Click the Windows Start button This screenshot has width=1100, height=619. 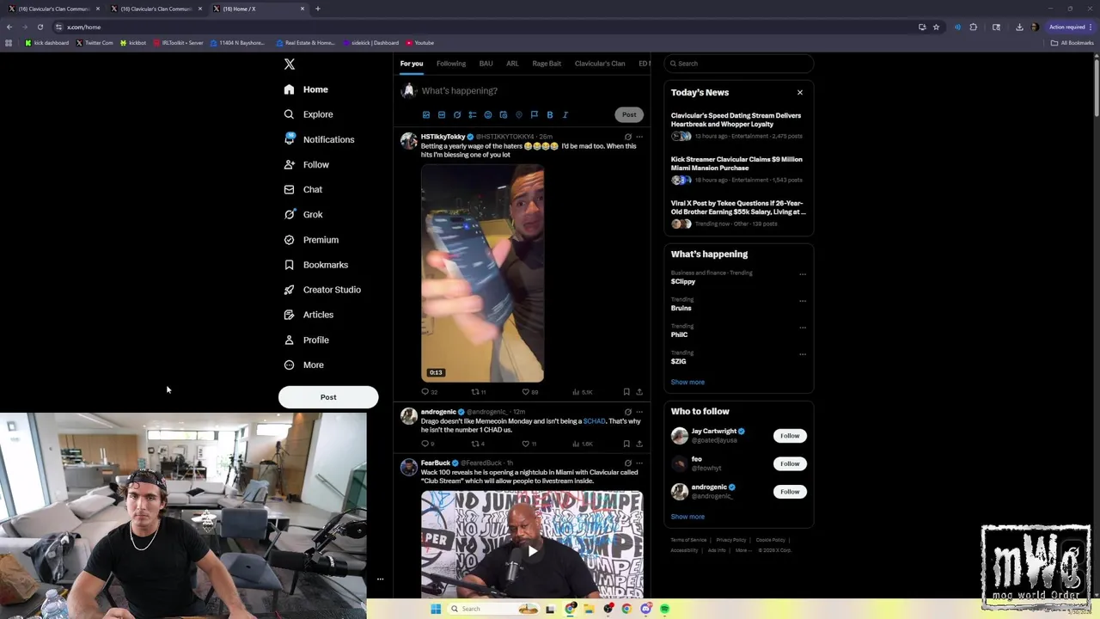tap(436, 609)
